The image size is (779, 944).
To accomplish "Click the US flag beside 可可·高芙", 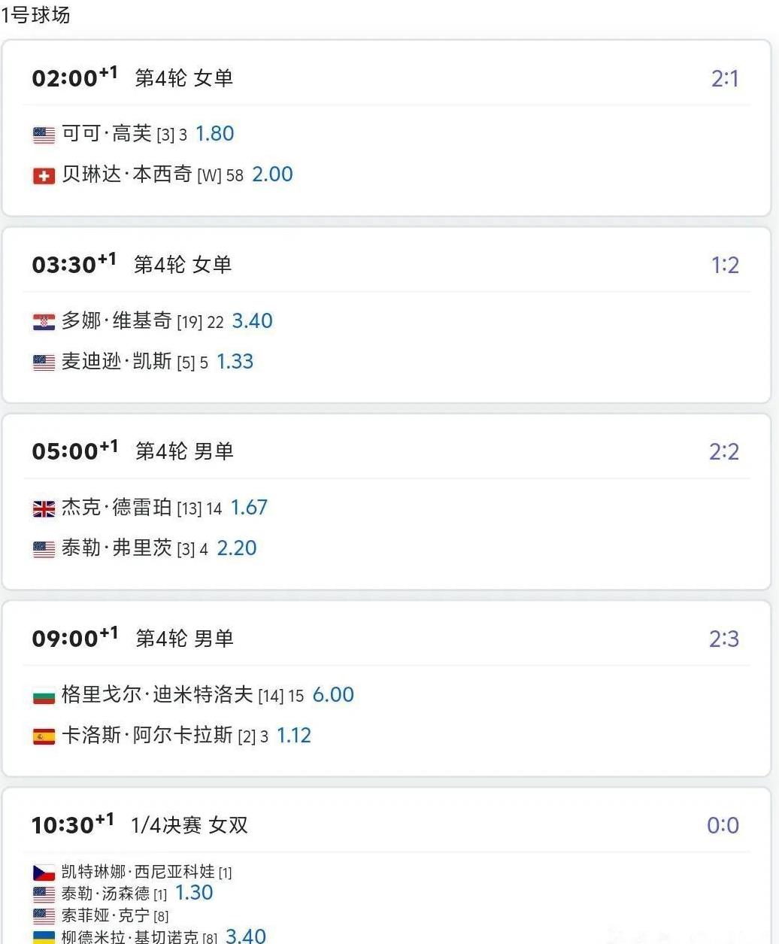I will click(x=44, y=135).
